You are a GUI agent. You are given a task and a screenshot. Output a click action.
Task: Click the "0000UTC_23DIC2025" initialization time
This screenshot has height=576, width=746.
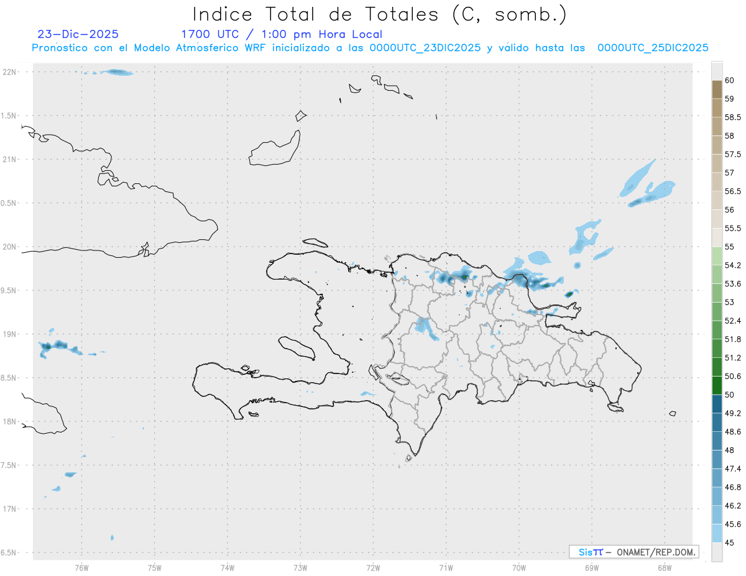tap(425, 48)
